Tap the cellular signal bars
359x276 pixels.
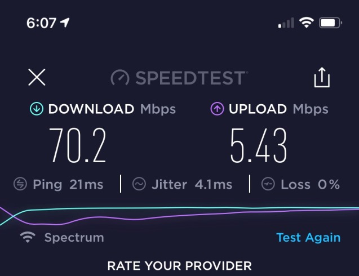[286, 23]
